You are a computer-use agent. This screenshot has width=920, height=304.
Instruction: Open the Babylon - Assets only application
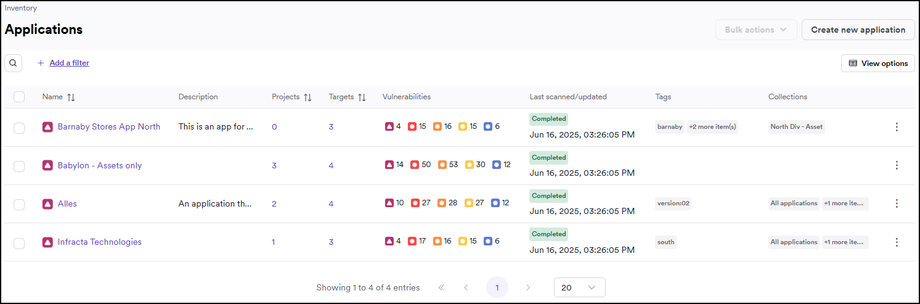point(100,165)
